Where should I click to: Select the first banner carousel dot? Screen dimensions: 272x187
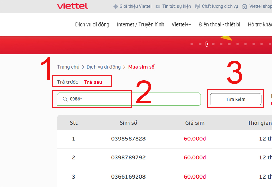(192, 44)
